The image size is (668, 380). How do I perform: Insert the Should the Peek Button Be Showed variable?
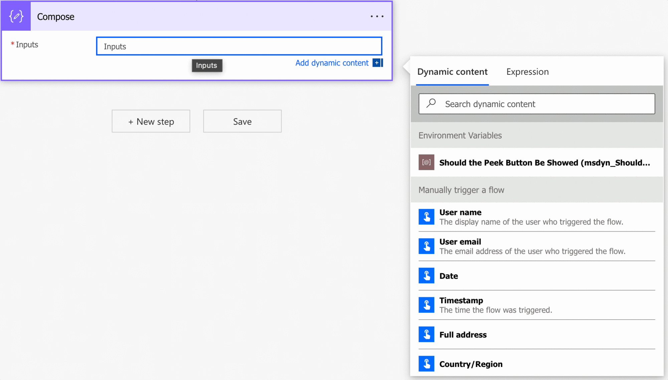point(544,162)
